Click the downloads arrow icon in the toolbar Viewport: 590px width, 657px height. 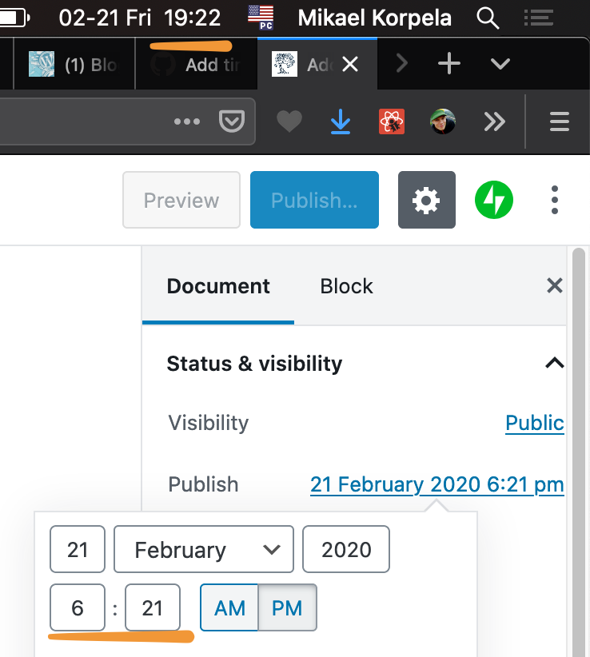coord(340,121)
